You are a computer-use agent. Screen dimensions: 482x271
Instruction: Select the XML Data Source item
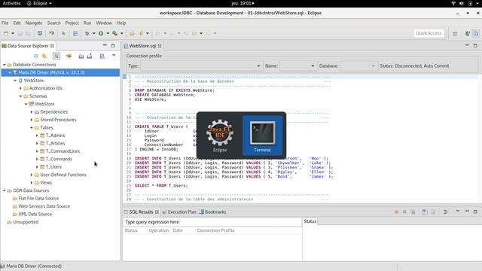35,214
